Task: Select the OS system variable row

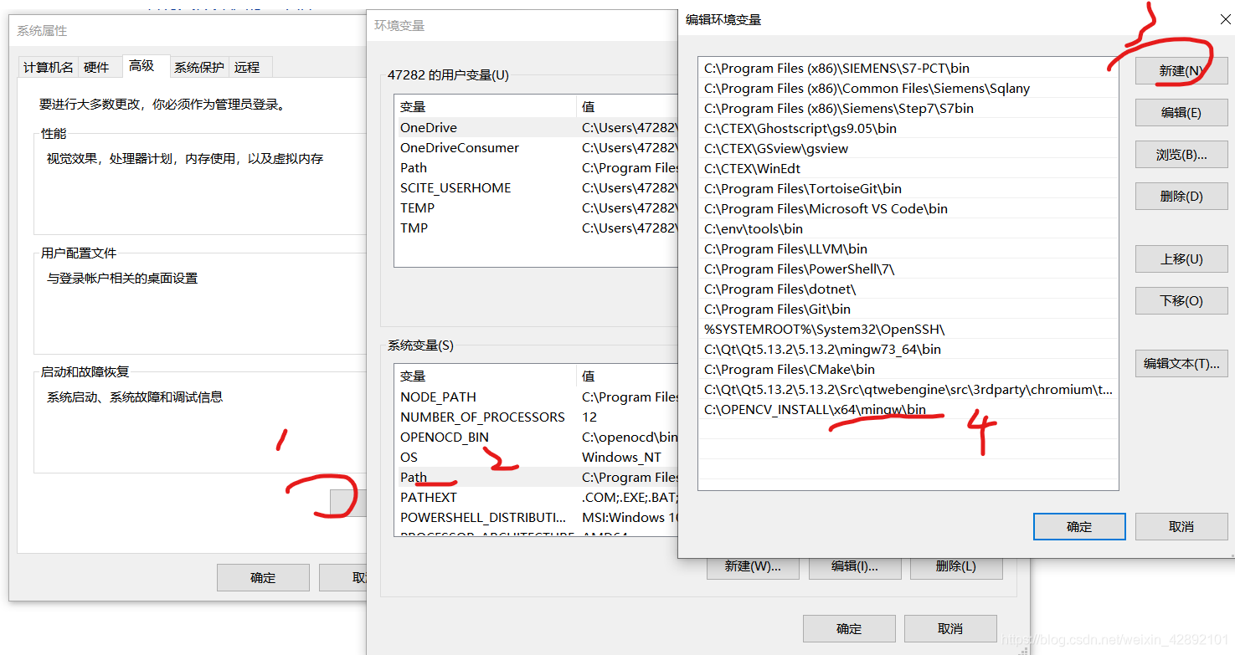Action: click(536, 458)
